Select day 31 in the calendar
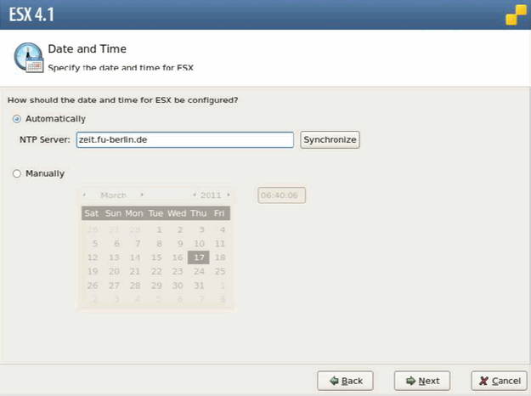 [x=199, y=286]
